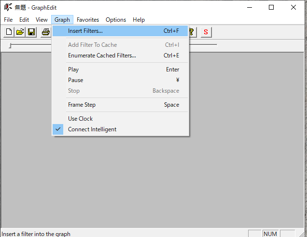Click the GraphEdit app icon in title bar
The height and width of the screenshot is (237, 307).
[x=8, y=7]
